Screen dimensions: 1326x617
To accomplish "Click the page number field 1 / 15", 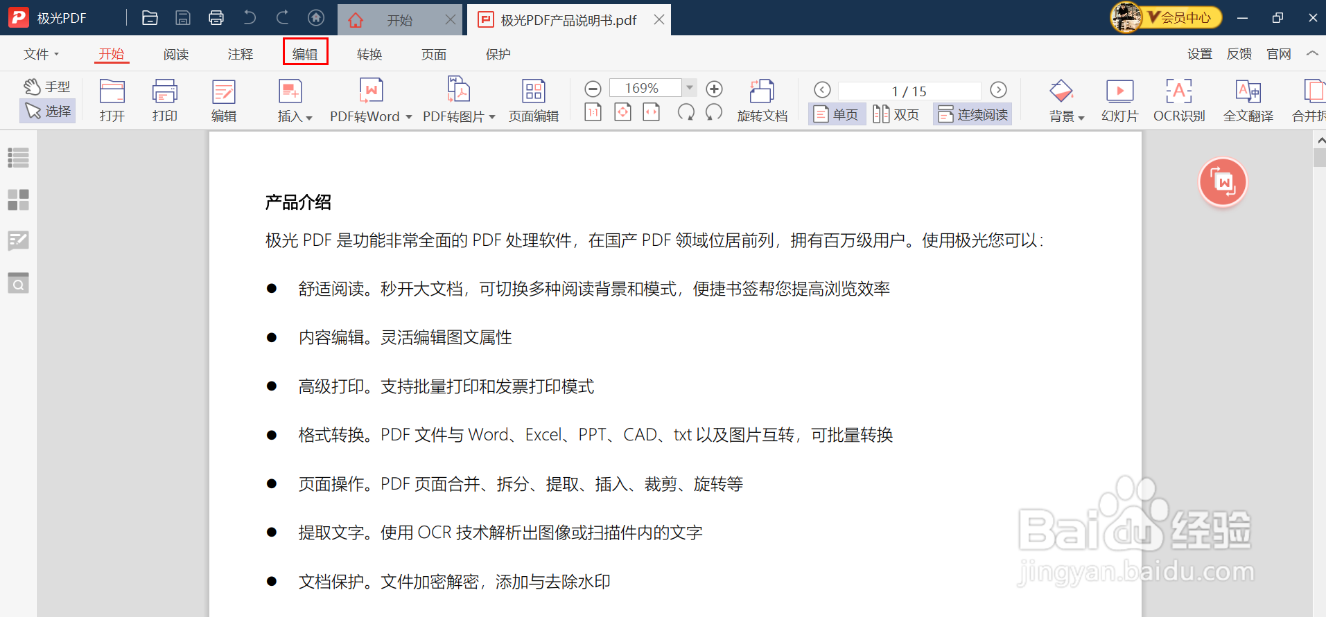I will [x=909, y=91].
